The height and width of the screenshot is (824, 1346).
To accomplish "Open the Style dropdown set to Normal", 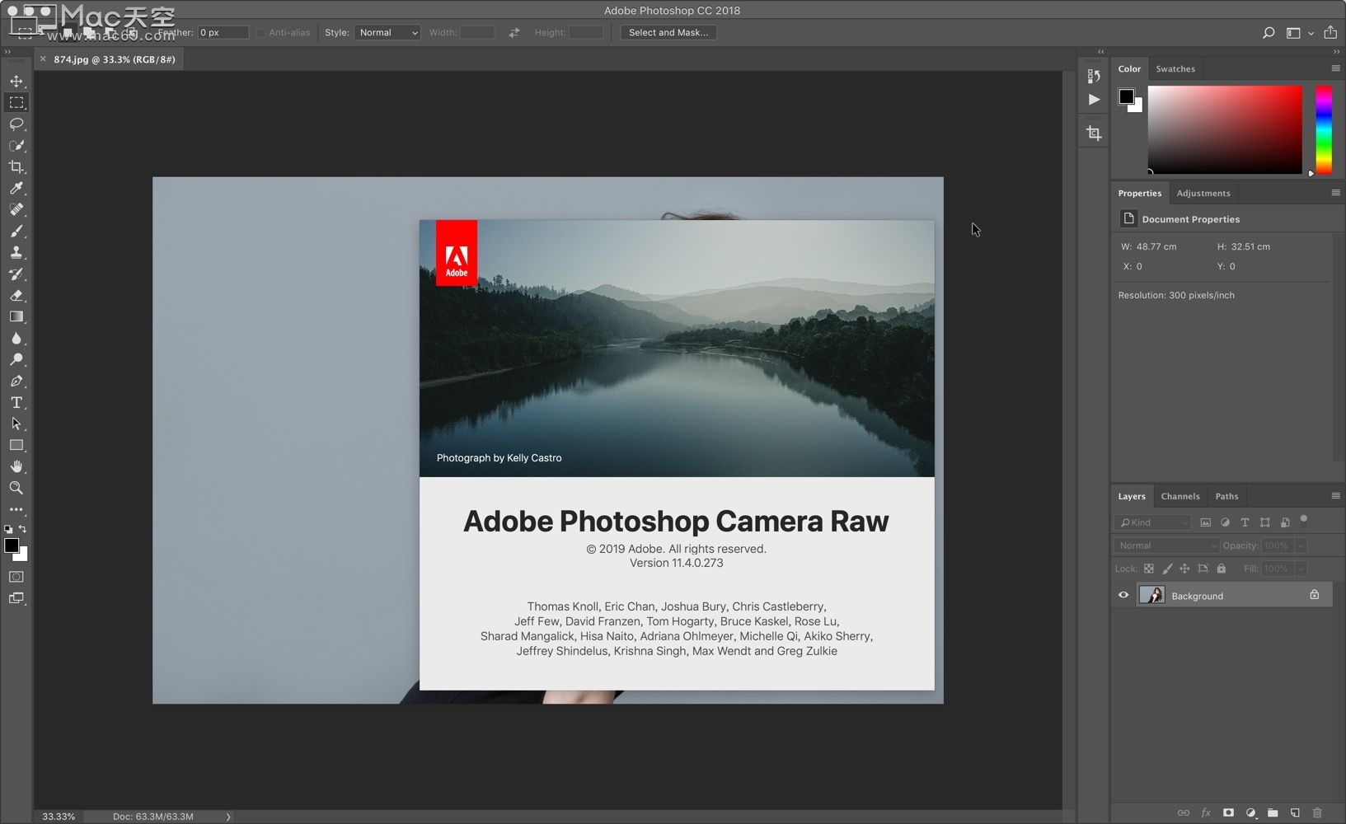I will pos(387,33).
